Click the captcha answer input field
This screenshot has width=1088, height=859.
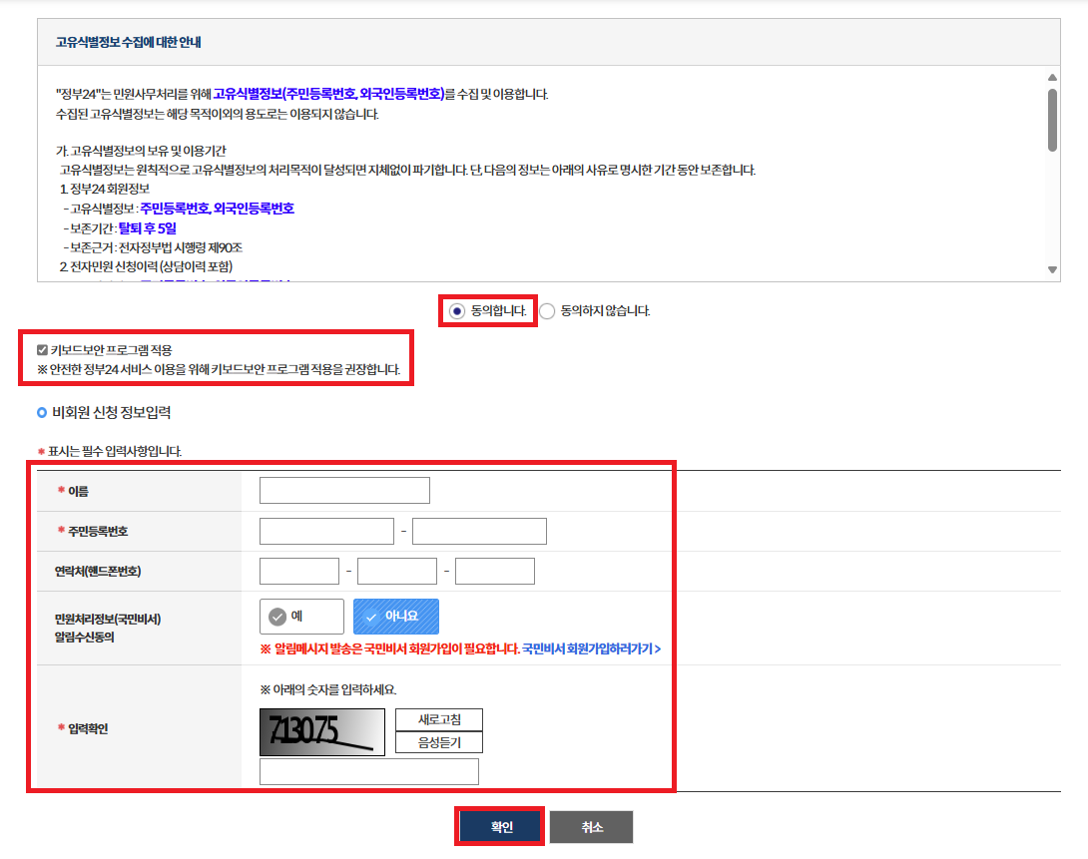pos(369,771)
